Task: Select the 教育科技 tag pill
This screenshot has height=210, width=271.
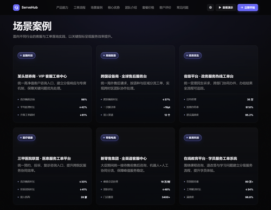Action: (193, 138)
